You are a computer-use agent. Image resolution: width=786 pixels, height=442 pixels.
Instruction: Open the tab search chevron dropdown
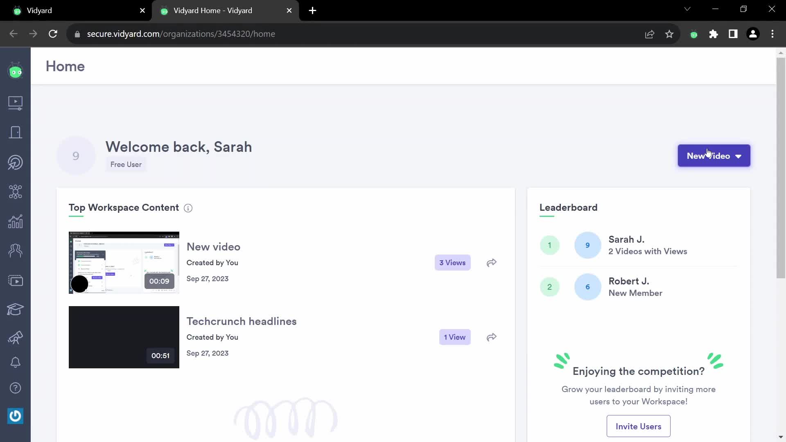tap(687, 9)
